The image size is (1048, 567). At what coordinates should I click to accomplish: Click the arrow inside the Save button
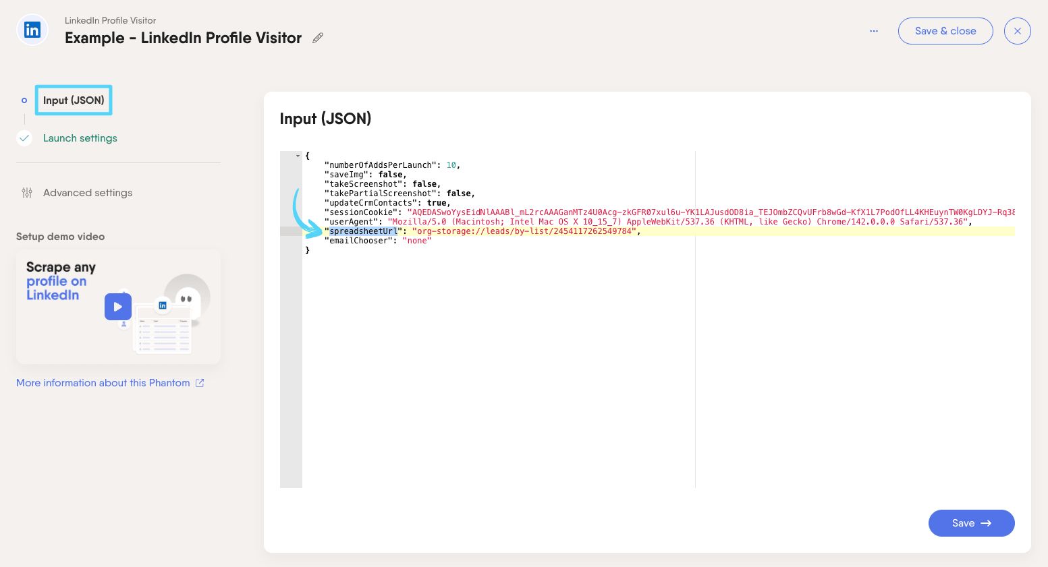pyautogui.click(x=986, y=523)
